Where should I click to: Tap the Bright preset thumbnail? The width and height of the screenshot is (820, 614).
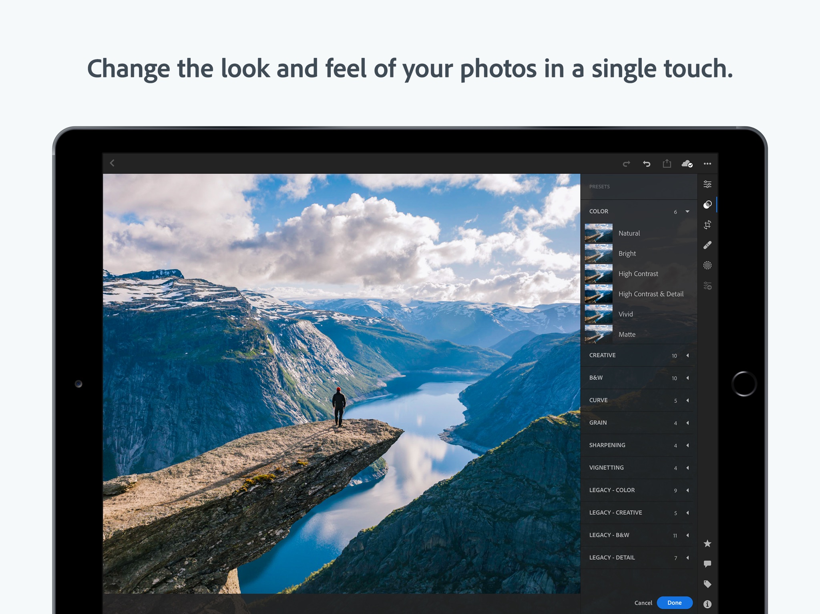pos(599,254)
